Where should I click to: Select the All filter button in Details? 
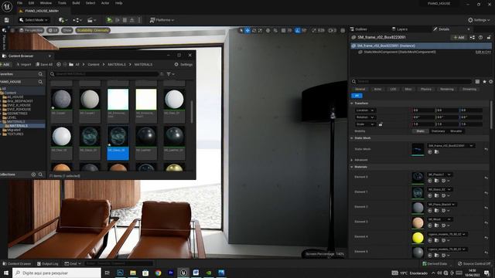click(357, 96)
